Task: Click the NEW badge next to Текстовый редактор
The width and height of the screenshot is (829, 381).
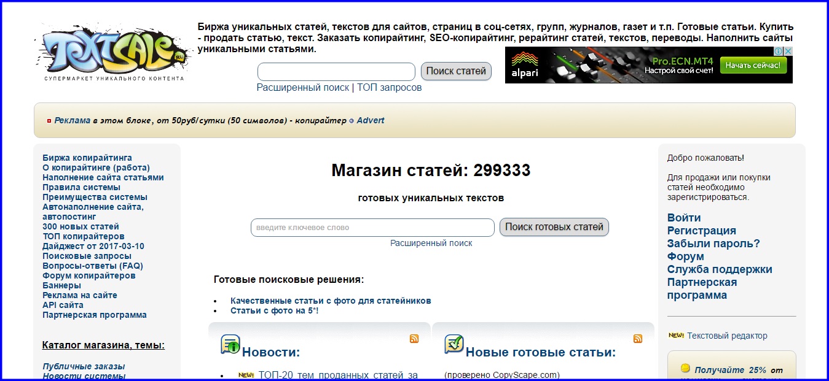Action: click(x=676, y=336)
